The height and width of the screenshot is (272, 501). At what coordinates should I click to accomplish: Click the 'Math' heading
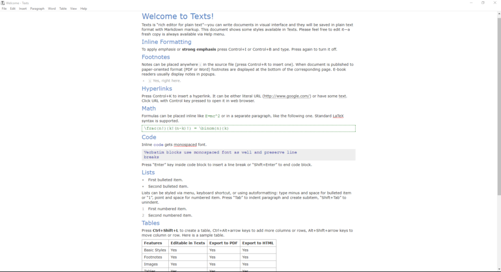pos(149,109)
